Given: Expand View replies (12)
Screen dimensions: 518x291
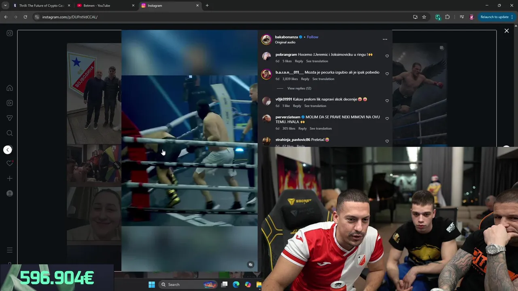Looking at the screenshot, I should [x=299, y=88].
